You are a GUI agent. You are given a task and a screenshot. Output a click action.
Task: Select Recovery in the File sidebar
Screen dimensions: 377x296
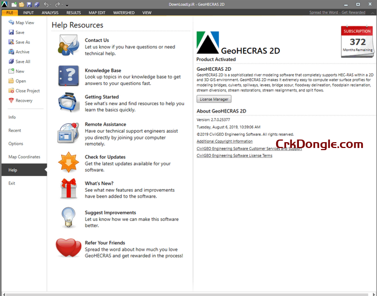20,100
